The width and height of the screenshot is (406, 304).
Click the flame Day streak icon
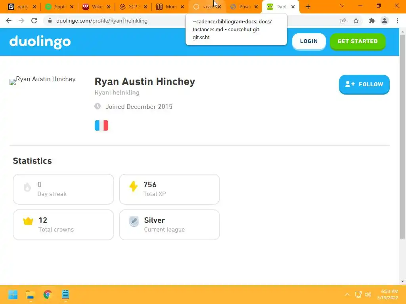27,187
